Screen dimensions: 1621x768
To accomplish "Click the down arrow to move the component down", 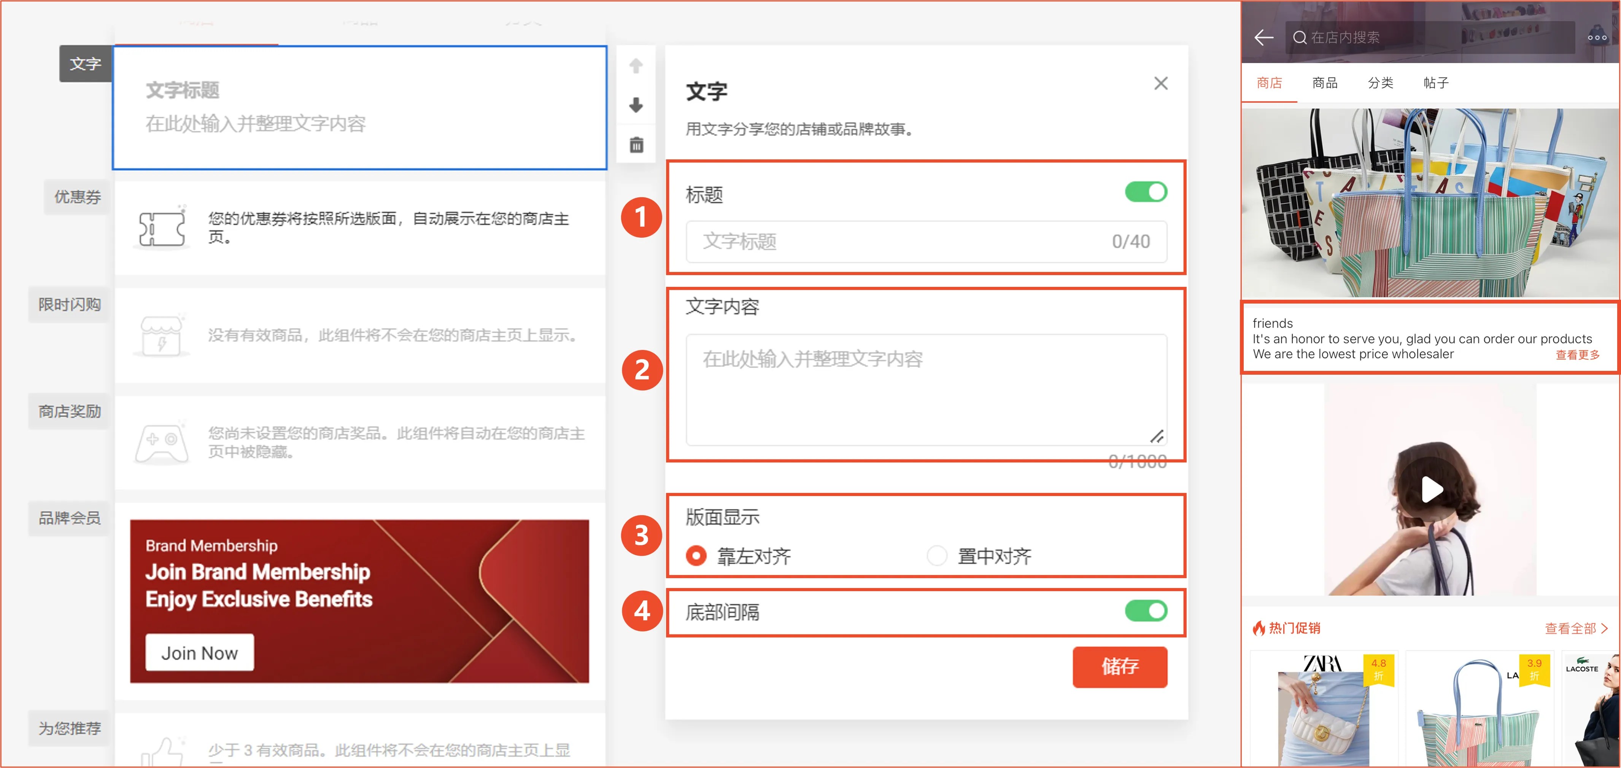I will click(636, 105).
